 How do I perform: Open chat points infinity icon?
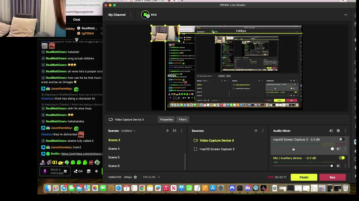point(80,171)
